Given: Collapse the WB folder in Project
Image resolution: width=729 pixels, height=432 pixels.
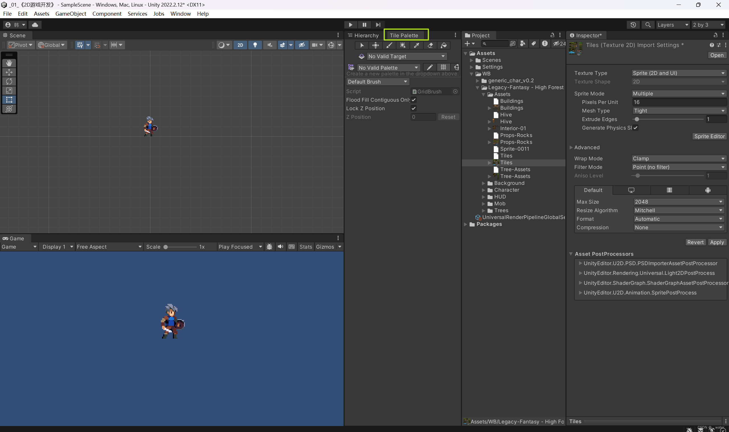Looking at the screenshot, I should tap(471, 74).
